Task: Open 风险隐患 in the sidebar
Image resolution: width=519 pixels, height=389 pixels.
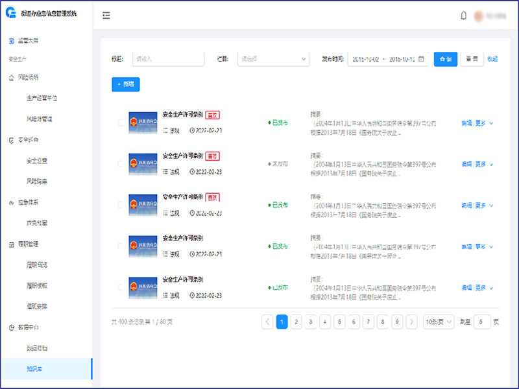Action: click(x=37, y=182)
